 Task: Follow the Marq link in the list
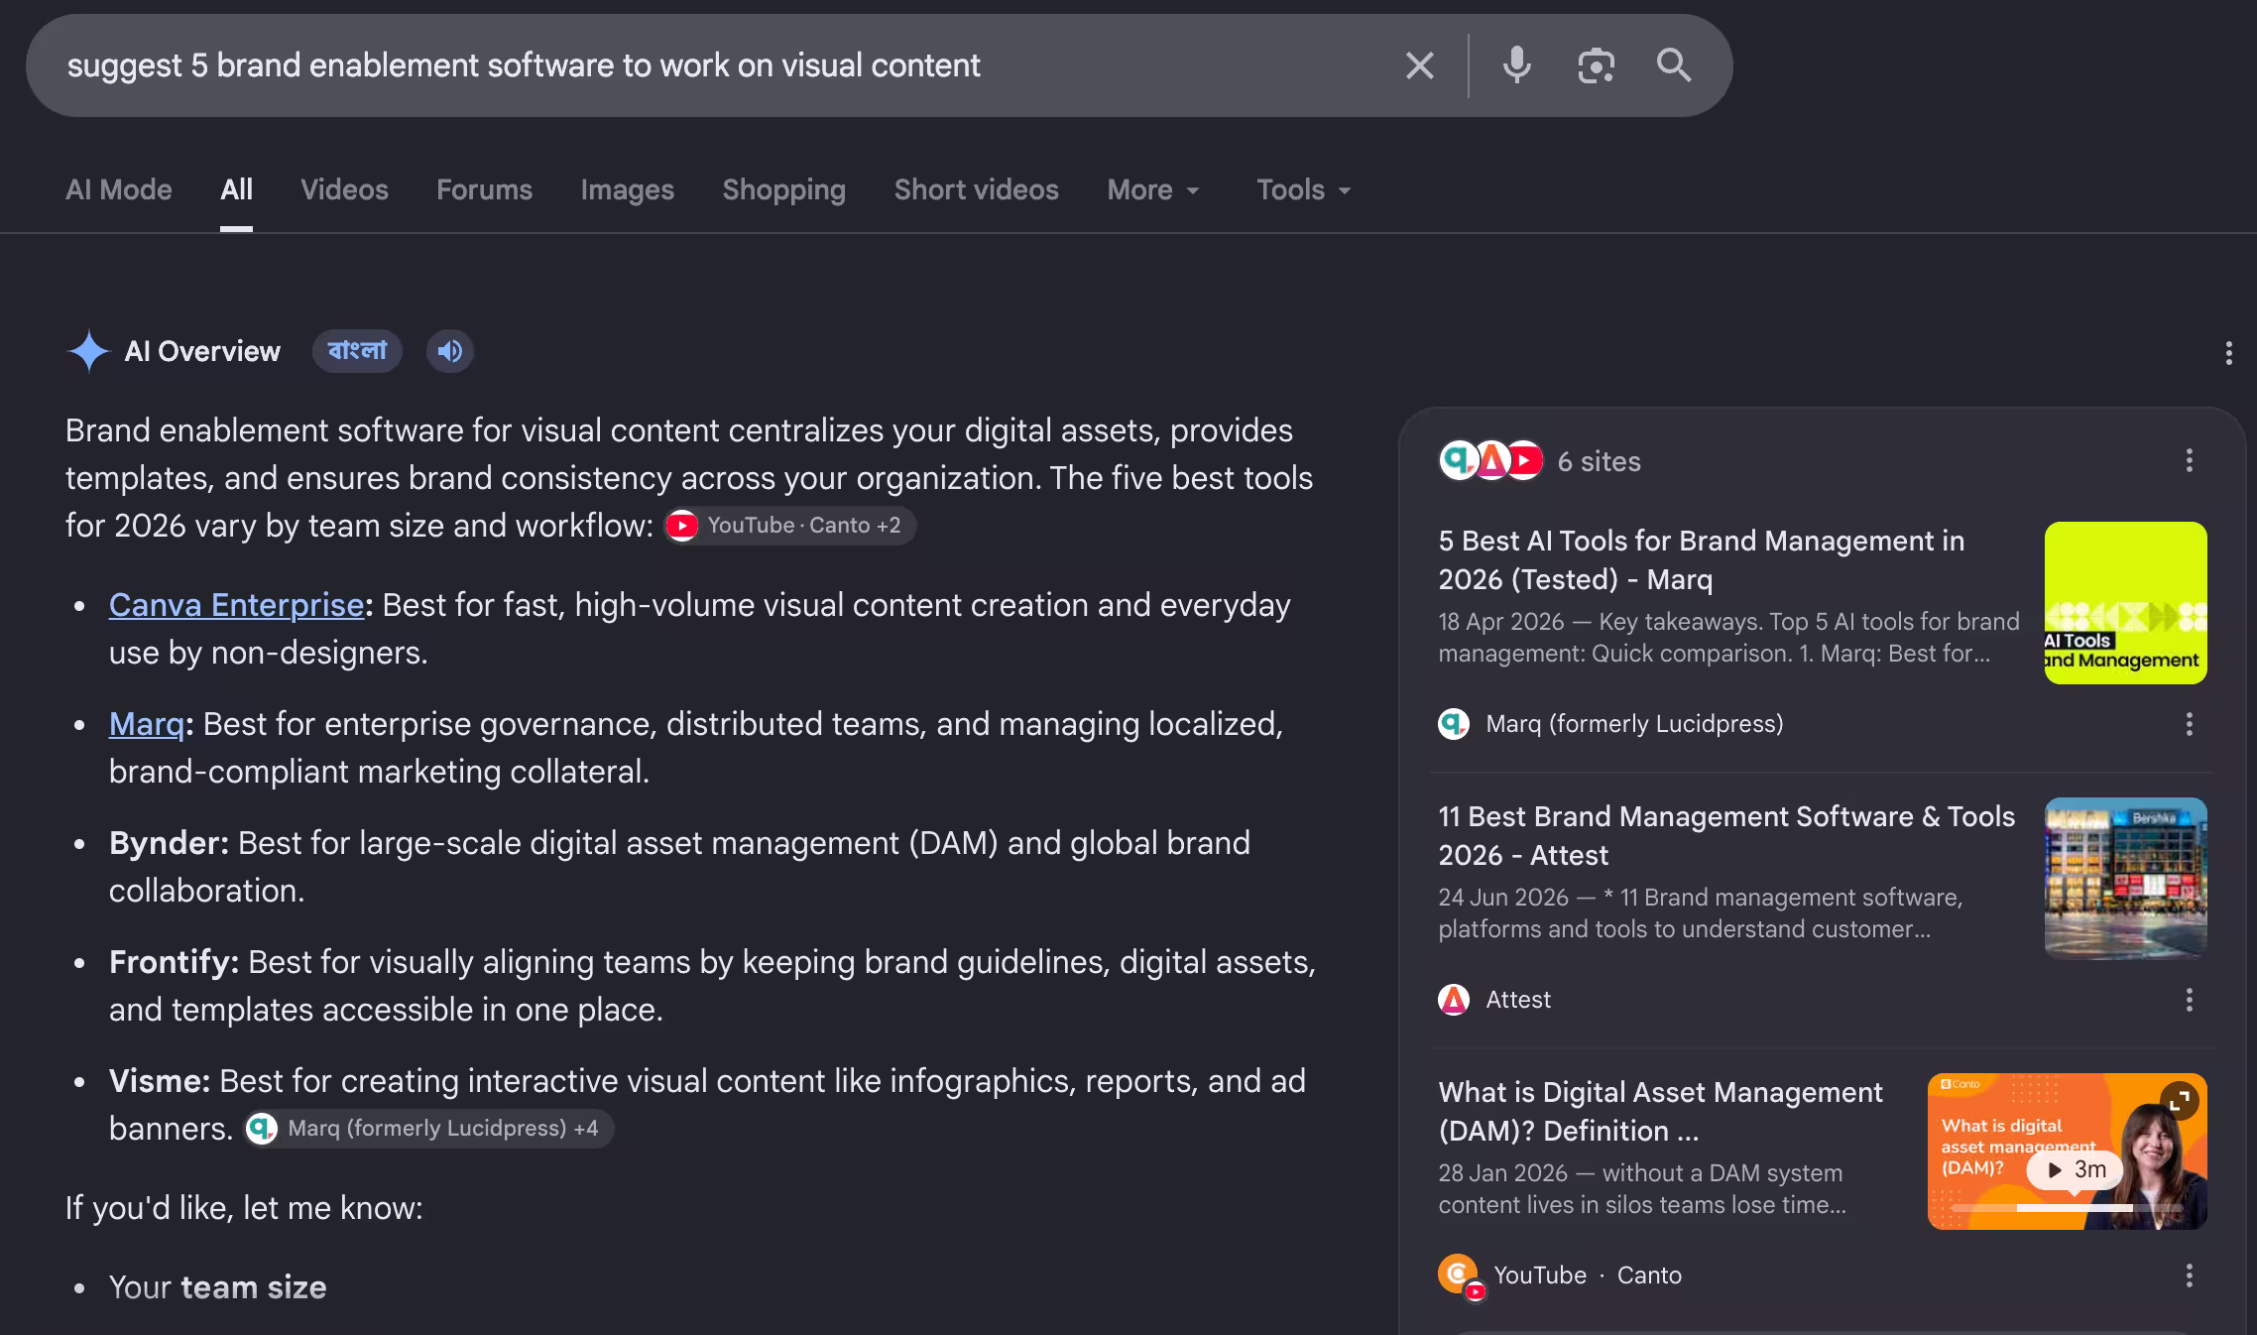click(147, 724)
